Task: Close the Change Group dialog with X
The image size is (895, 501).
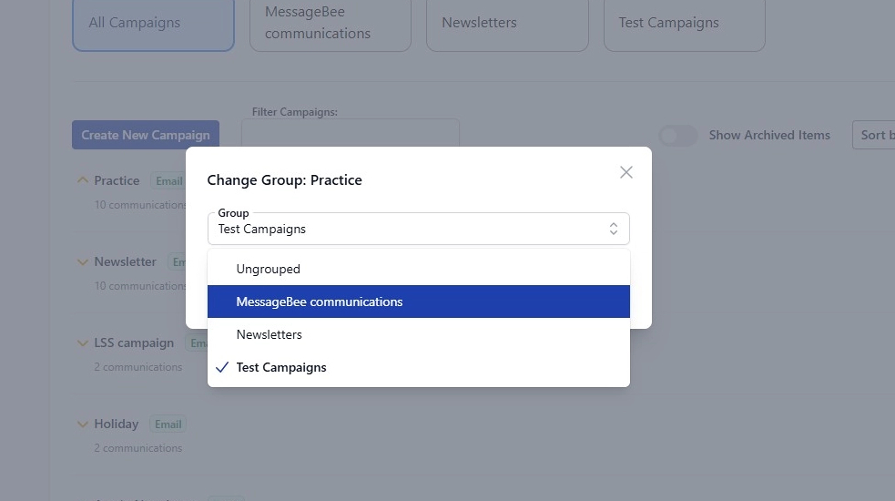Action: pos(625,172)
